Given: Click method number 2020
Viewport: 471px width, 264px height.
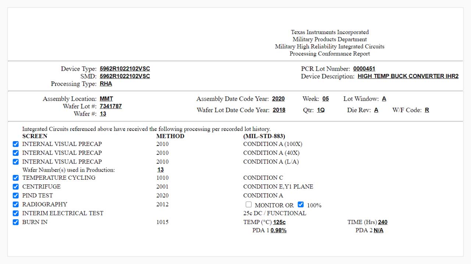Looking at the screenshot, I should pos(162,195).
